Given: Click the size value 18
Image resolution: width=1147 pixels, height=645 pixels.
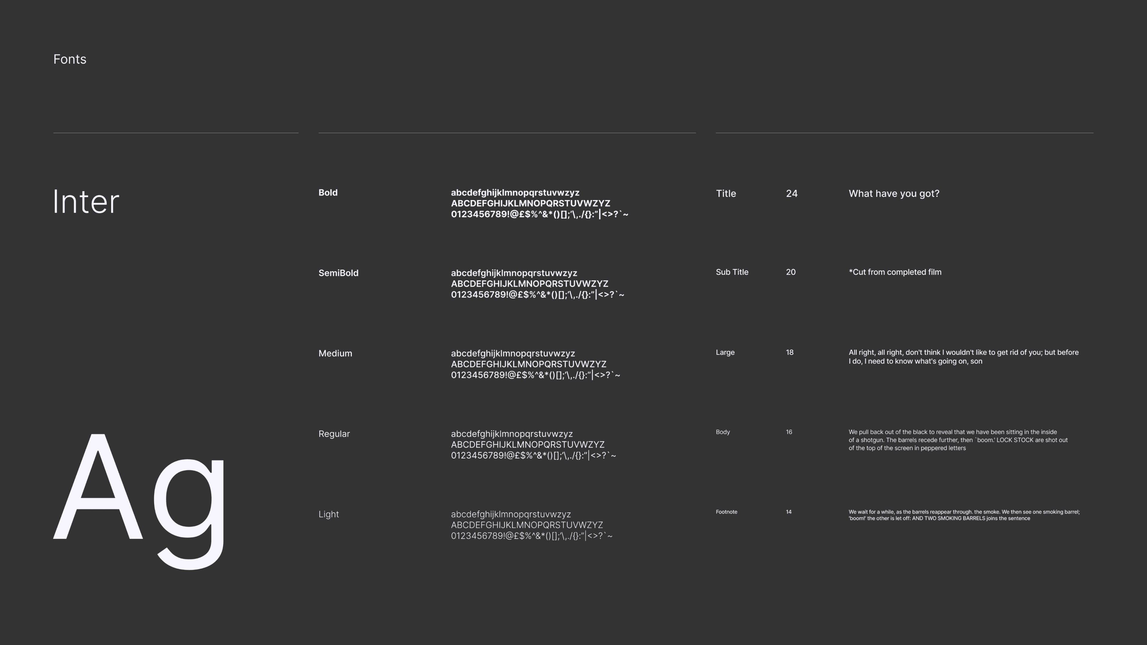Looking at the screenshot, I should [x=789, y=352].
